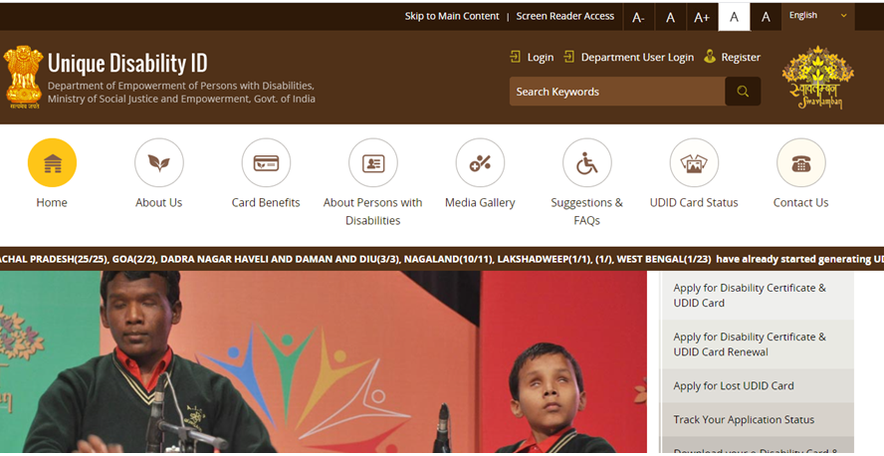Increase font size with A+ button

pyautogui.click(x=702, y=17)
